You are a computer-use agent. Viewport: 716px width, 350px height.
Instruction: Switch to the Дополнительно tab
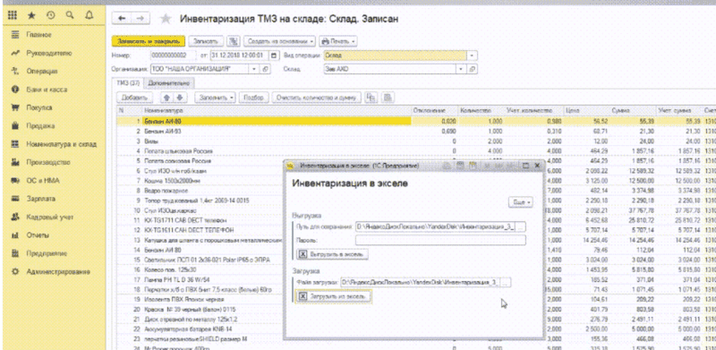[x=169, y=83]
